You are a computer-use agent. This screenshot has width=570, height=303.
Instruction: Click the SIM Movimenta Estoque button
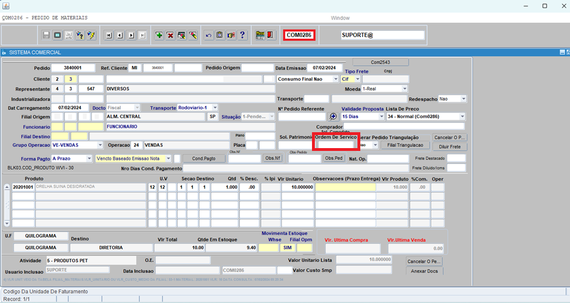point(288,247)
